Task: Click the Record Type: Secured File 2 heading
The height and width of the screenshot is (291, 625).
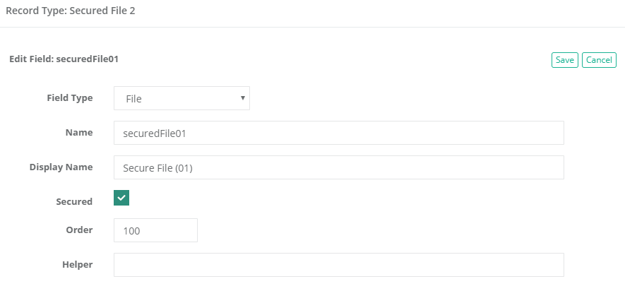Action: (x=70, y=11)
